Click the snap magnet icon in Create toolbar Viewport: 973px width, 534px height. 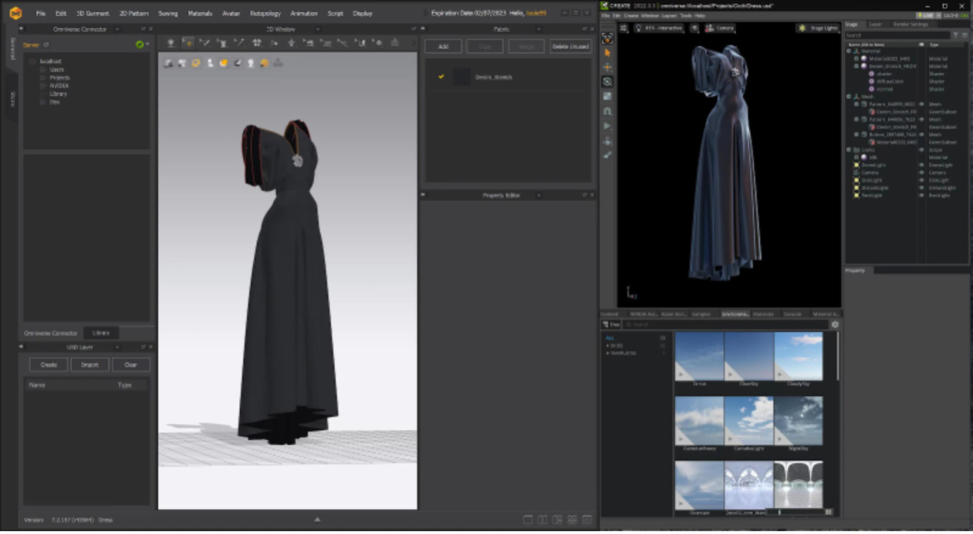[x=608, y=111]
